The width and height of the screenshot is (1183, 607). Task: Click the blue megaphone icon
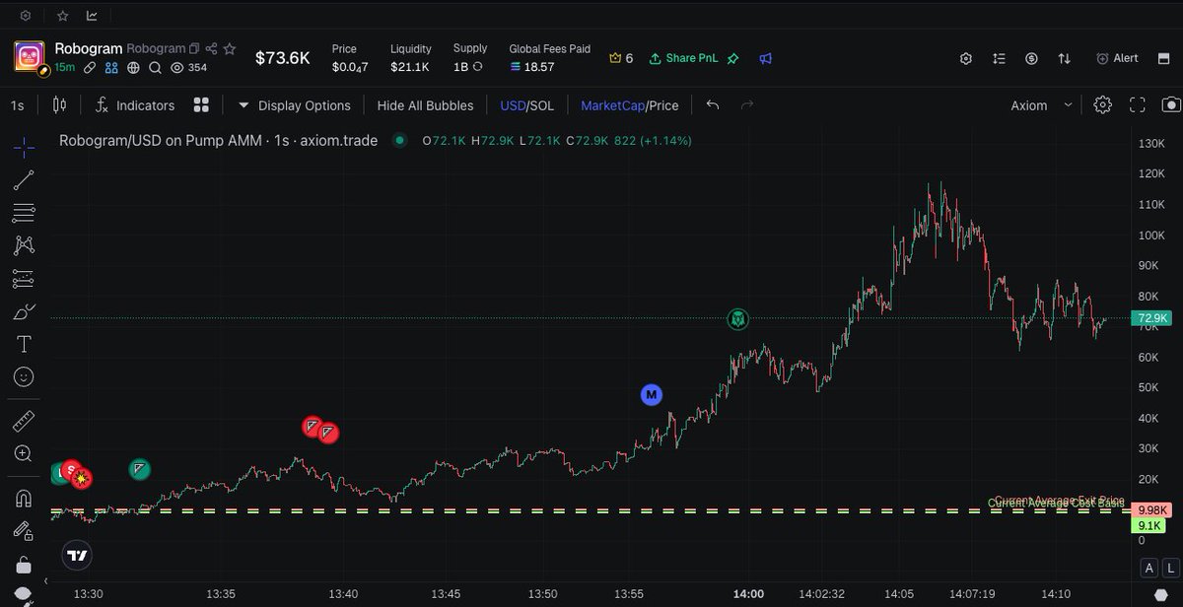pos(766,58)
